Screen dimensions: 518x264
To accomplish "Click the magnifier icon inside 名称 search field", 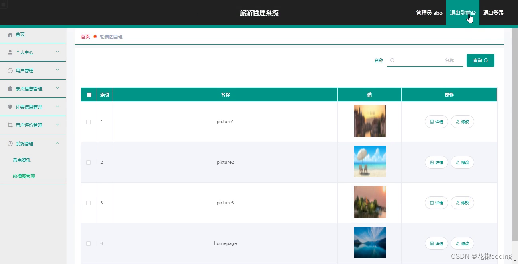I will (392, 60).
